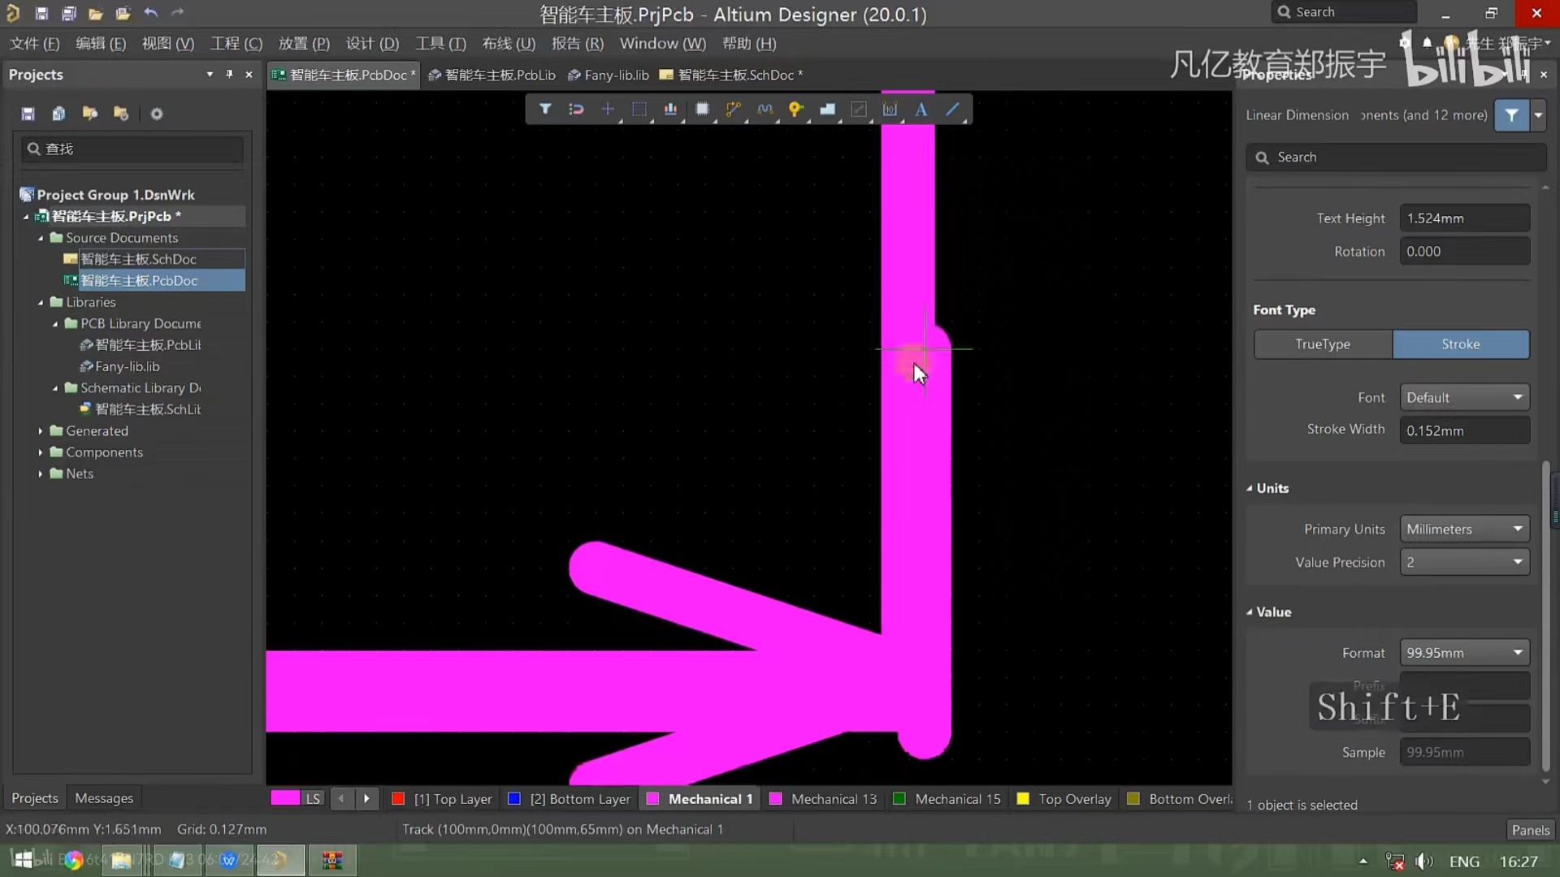The image size is (1560, 877).
Task: Click the place dimension tool
Action: 890,109
